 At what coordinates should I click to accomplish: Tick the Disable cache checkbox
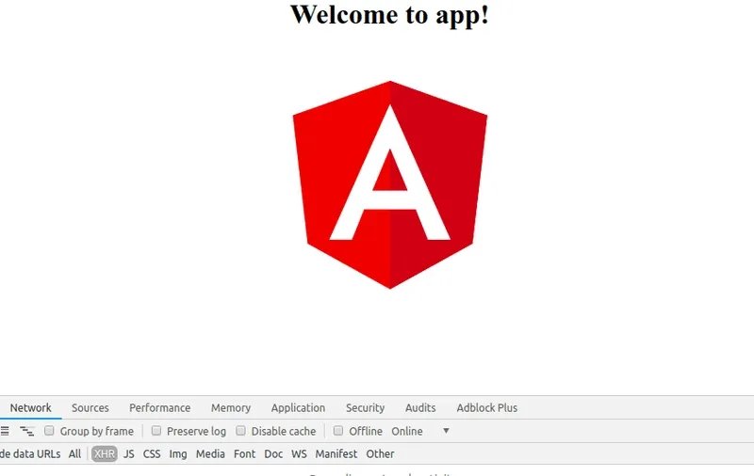click(241, 431)
